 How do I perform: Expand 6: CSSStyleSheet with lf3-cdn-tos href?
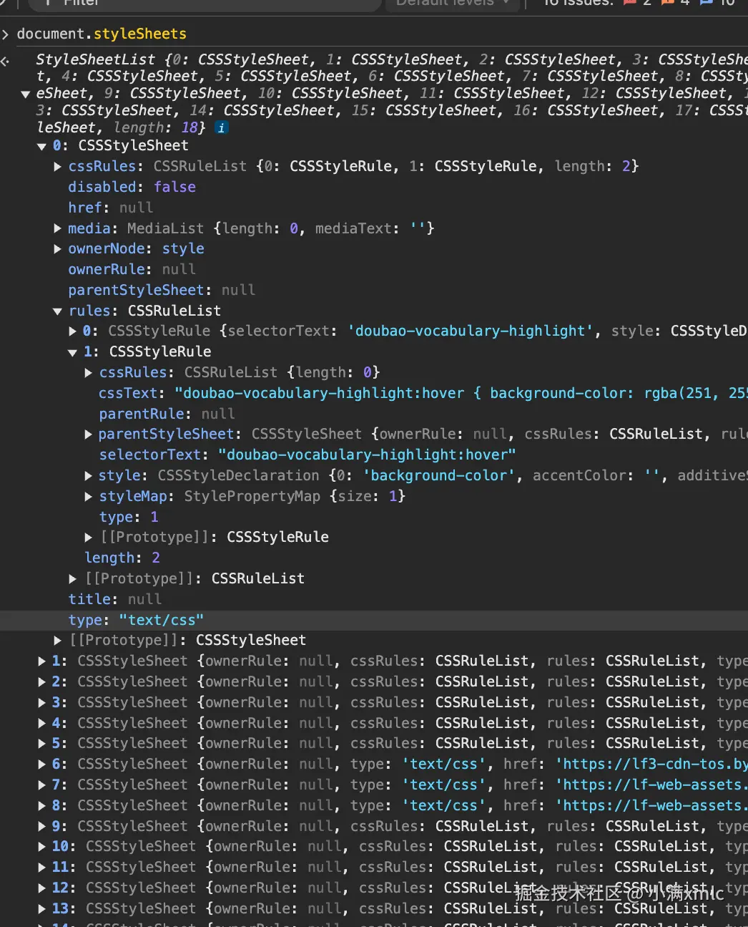pos(41,764)
